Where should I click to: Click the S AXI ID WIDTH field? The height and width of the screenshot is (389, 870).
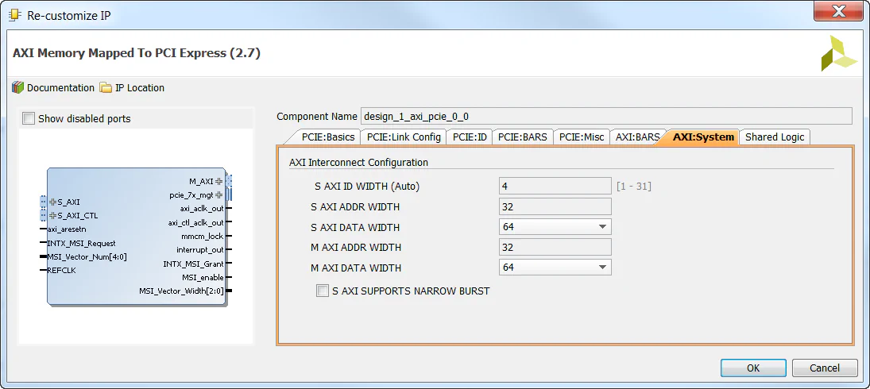click(x=555, y=187)
